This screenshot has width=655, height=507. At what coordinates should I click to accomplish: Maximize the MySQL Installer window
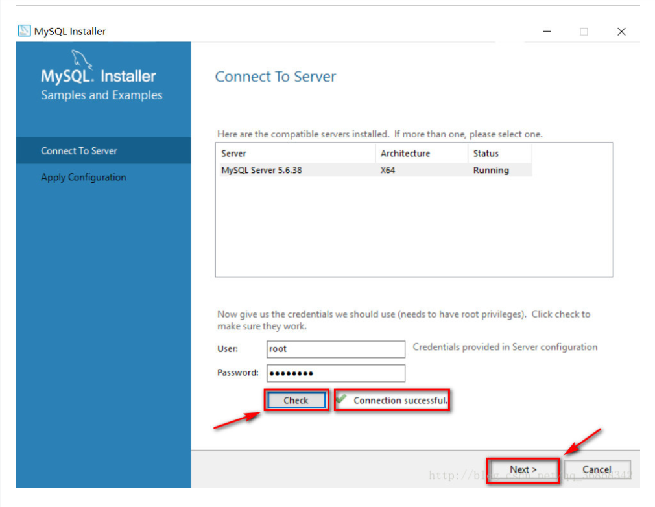click(584, 31)
